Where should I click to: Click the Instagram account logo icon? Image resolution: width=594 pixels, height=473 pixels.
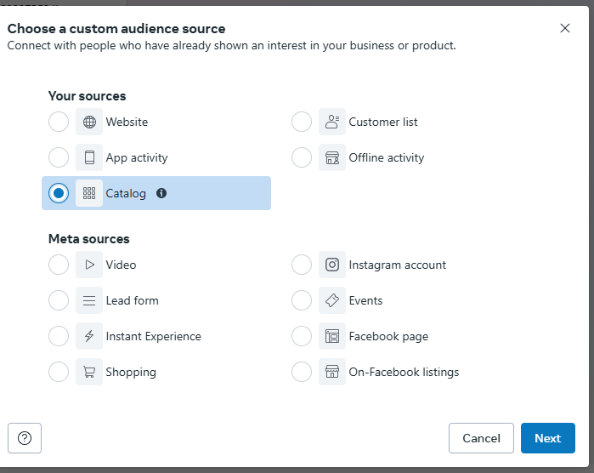(x=332, y=265)
